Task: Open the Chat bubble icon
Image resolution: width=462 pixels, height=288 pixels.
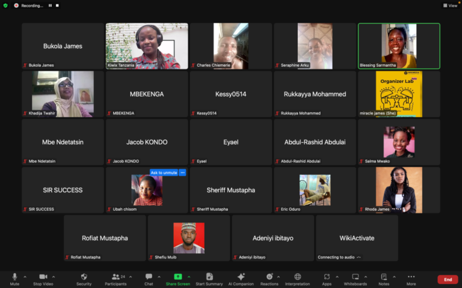Action: tap(149, 277)
